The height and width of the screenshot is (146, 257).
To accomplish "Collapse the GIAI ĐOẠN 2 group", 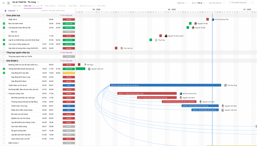I will [3, 61].
